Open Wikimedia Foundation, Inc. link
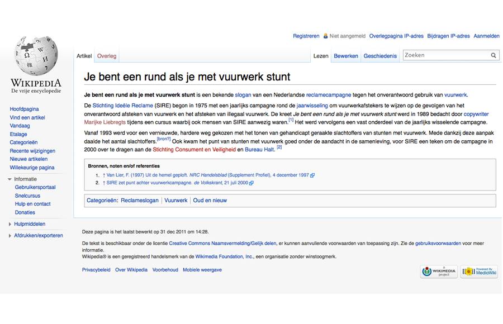This screenshot has width=503, height=324. point(224,256)
